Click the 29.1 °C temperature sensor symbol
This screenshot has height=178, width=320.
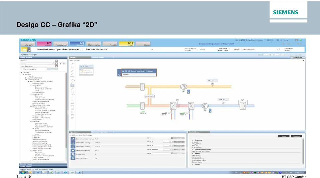coord(212,84)
